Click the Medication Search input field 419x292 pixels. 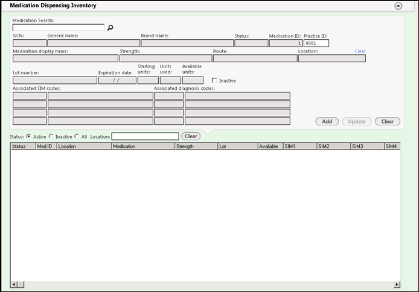click(59, 28)
